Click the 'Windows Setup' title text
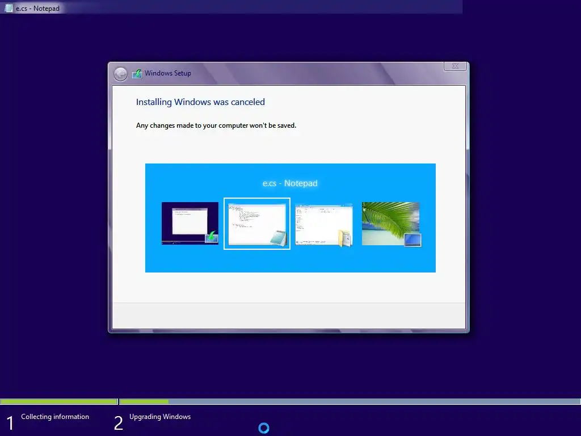The height and width of the screenshot is (436, 581). click(168, 73)
